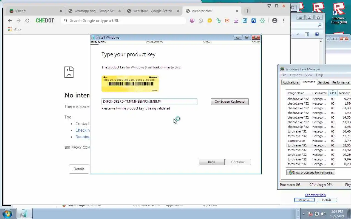The width and height of the screenshot is (351, 219).
Task: Open Performance tab in Task Manager
Action: click(x=341, y=82)
